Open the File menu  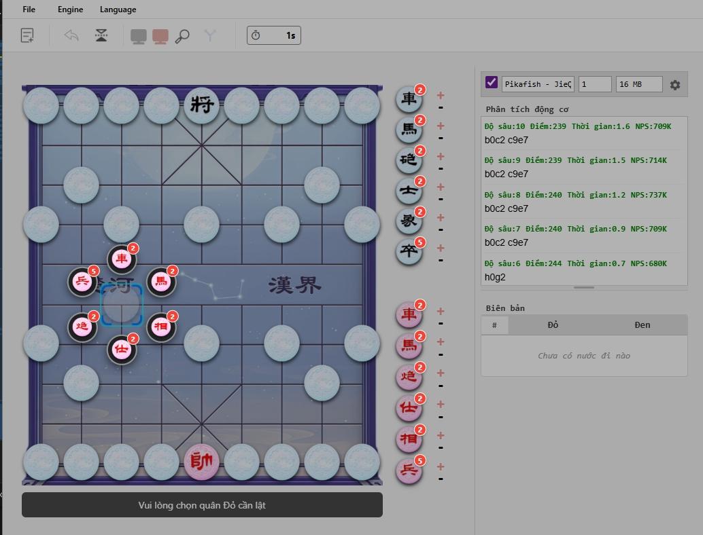click(x=29, y=10)
